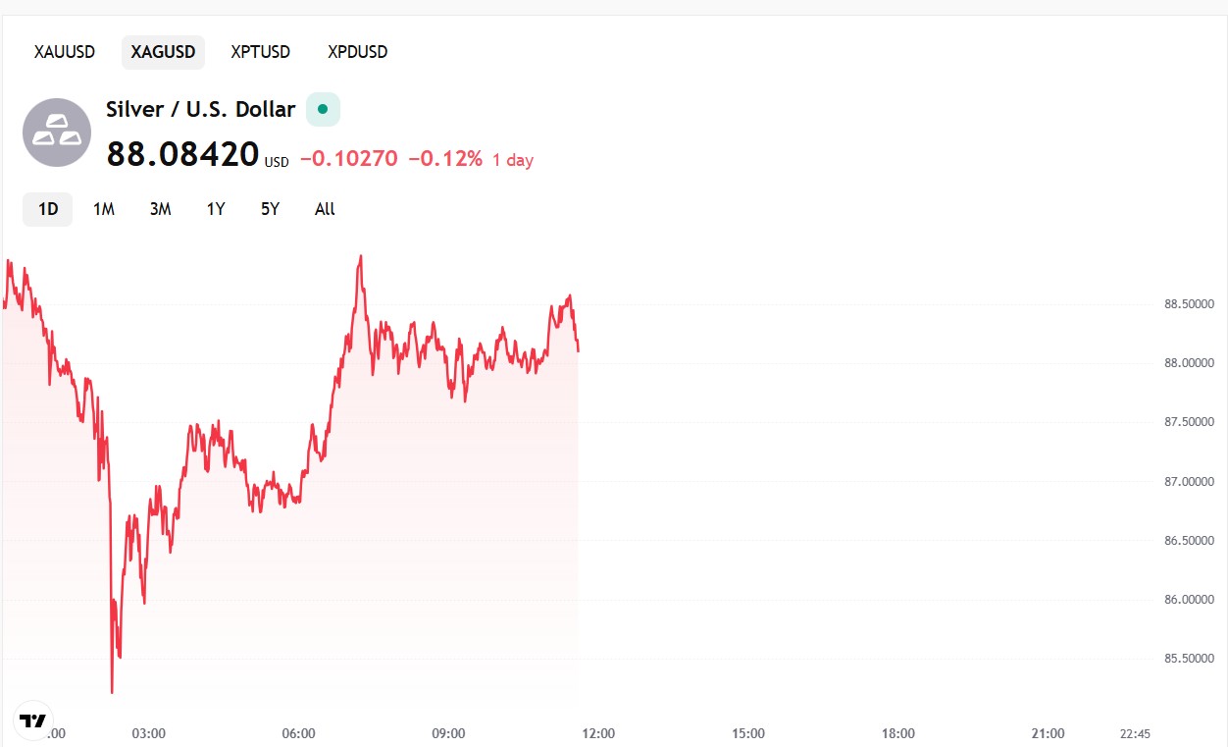Open the XPDUSD palladium chart
Viewport: 1228px width, 747px height.
coord(357,52)
